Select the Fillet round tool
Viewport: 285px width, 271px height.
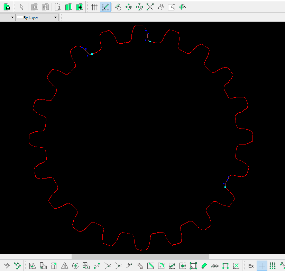tap(161, 266)
